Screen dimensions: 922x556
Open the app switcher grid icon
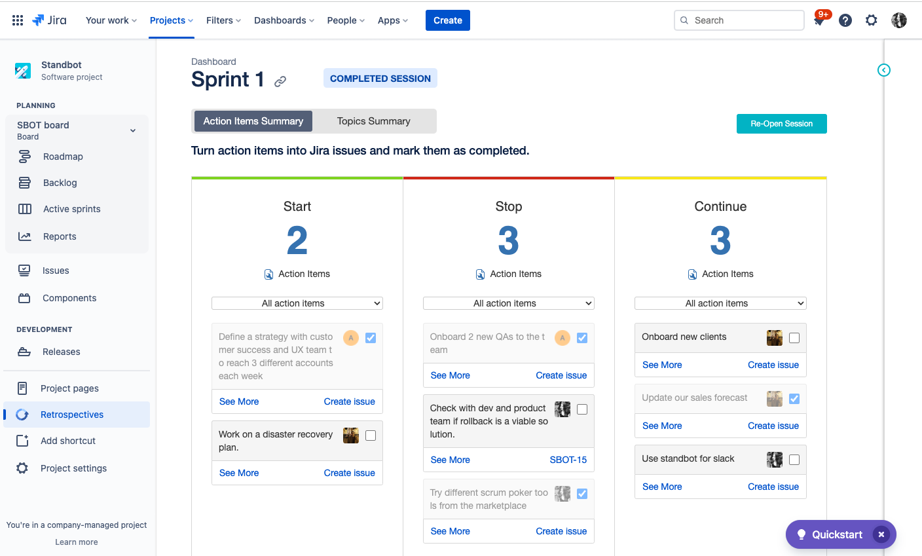(x=18, y=20)
